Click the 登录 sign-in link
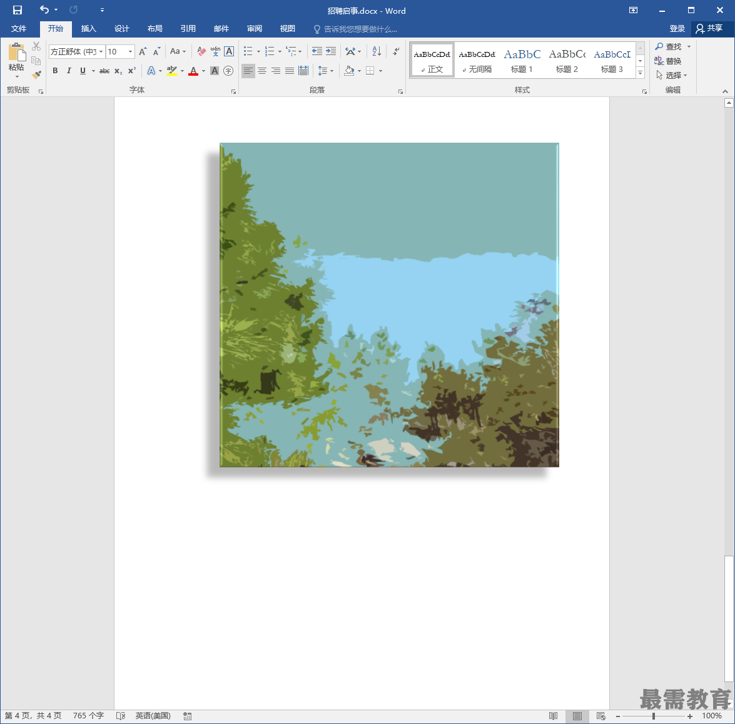 click(x=677, y=29)
